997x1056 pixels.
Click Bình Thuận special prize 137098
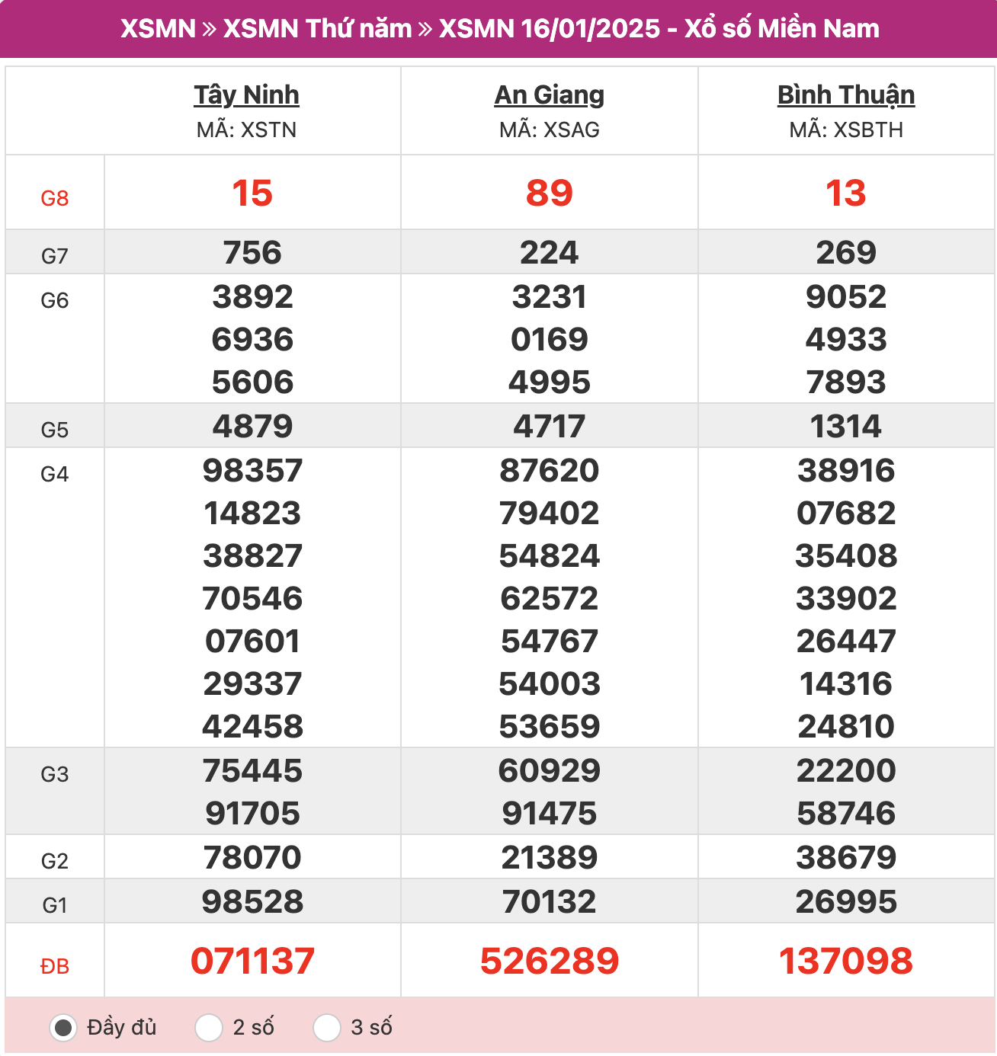click(846, 961)
